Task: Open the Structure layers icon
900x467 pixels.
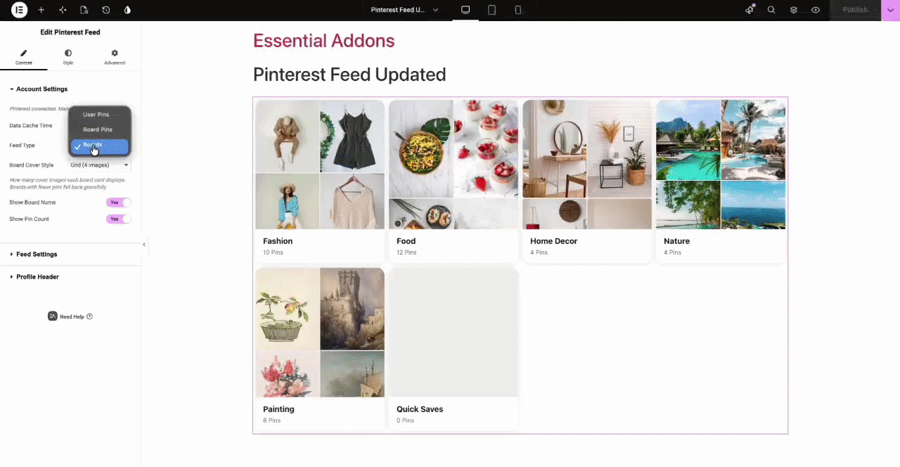Action: [x=793, y=10]
